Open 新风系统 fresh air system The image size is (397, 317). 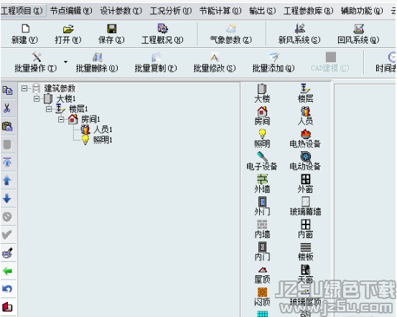point(299,34)
